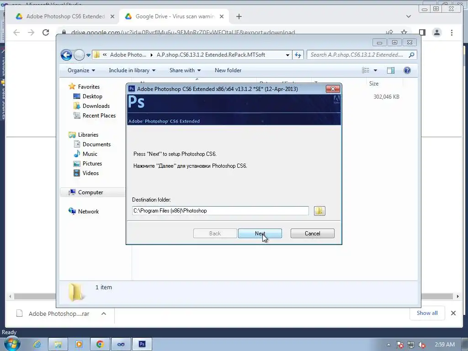Close the Chrome downloads bar
The image size is (468, 351).
[453, 313]
